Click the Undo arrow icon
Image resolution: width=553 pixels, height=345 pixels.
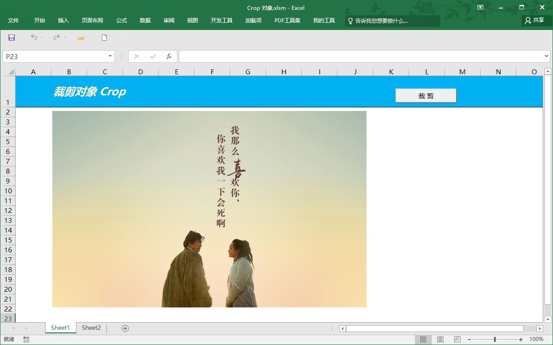point(34,38)
